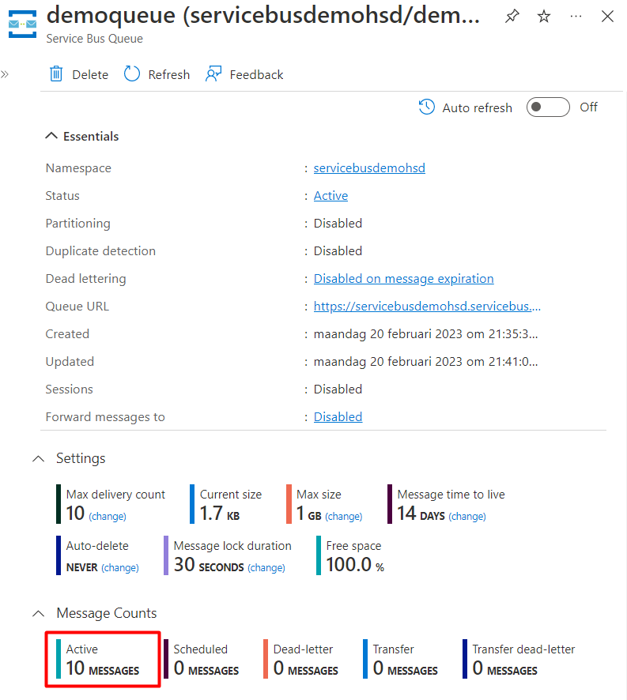Click the Updated date value
The width and height of the screenshot is (627, 700).
(425, 362)
